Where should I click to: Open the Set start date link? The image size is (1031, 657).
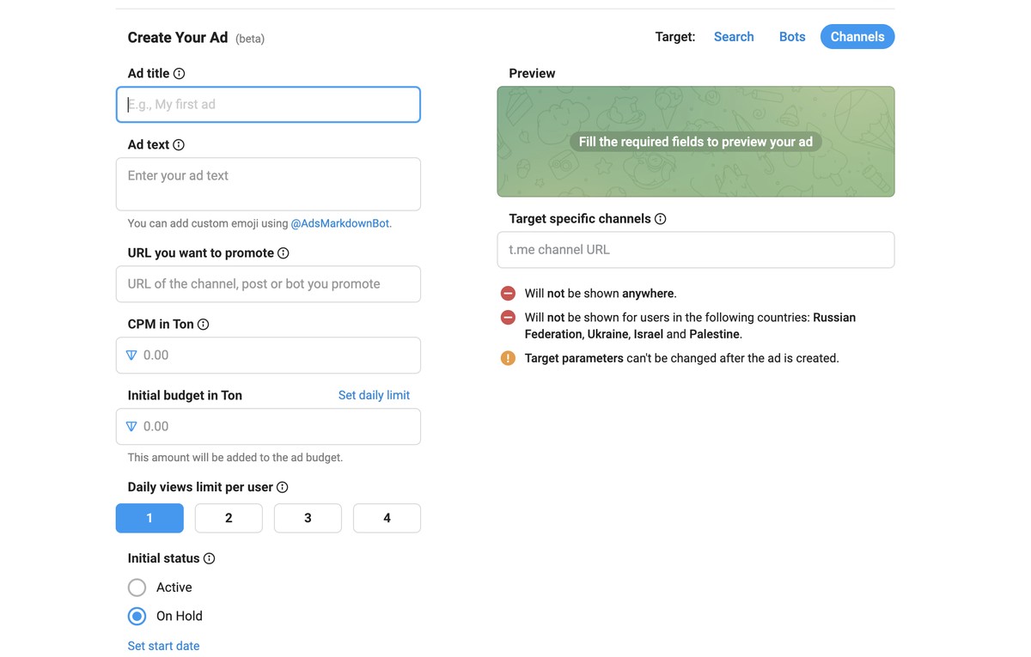click(163, 646)
